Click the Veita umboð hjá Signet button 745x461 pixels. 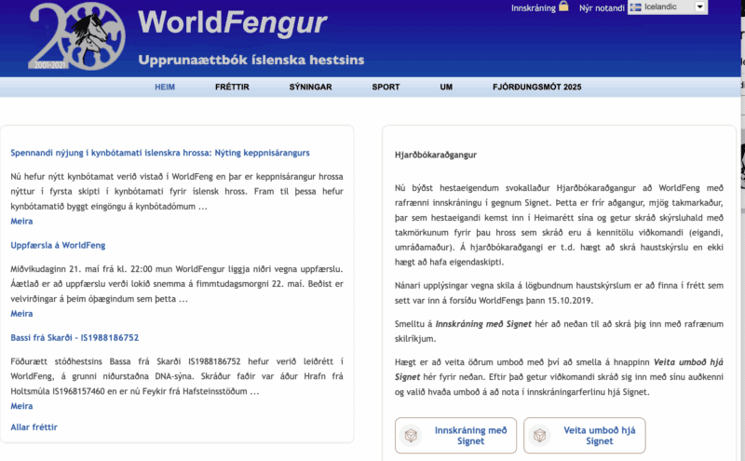[585, 435]
